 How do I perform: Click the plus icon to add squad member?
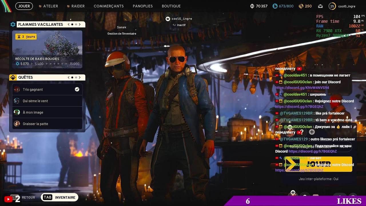pos(312,132)
